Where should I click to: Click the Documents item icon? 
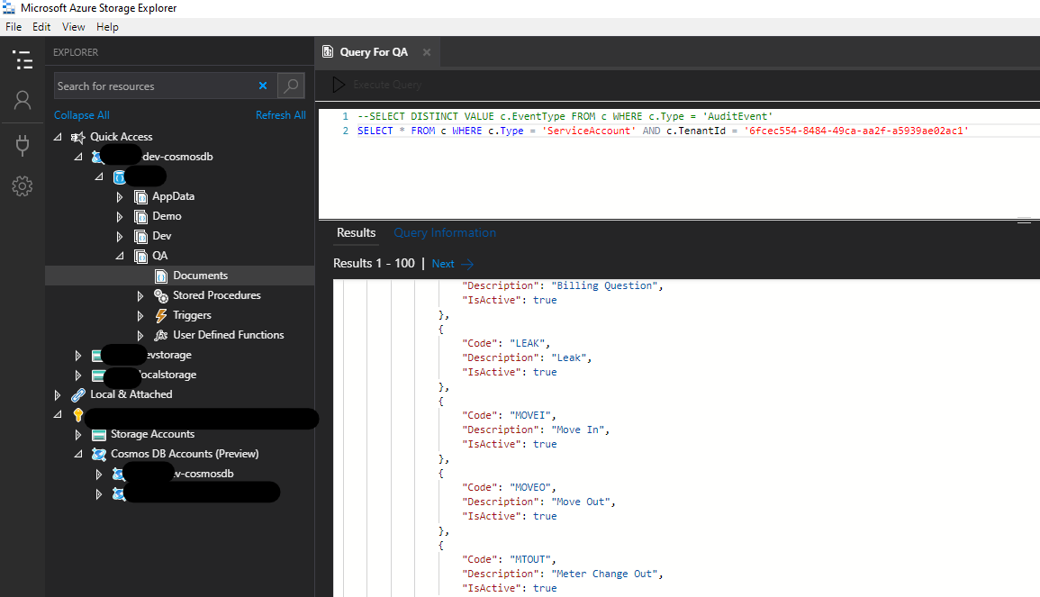coord(161,276)
